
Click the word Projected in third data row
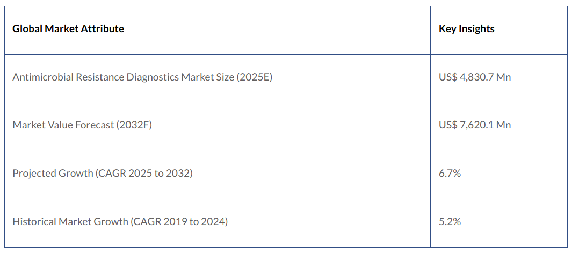(33, 173)
